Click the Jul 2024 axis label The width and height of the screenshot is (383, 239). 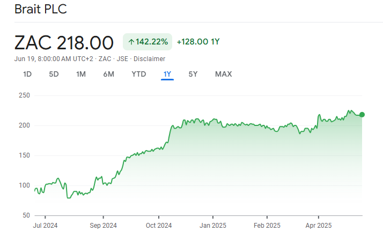click(45, 225)
